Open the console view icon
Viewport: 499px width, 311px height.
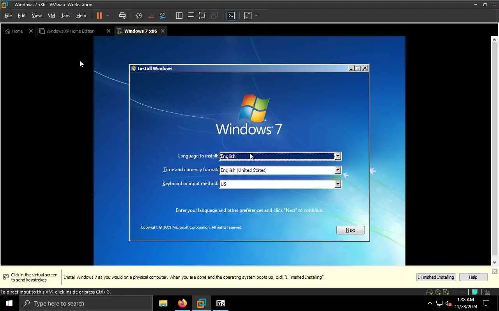(231, 16)
